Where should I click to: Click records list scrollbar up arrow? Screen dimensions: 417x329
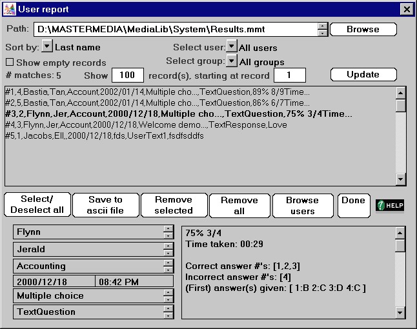point(400,93)
